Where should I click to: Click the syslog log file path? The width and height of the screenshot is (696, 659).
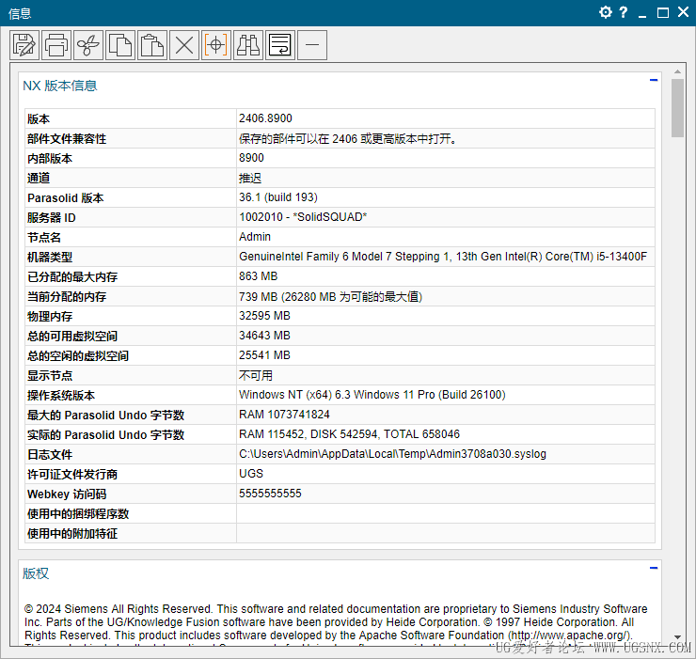(x=392, y=454)
